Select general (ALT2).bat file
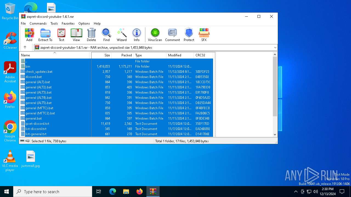 pyautogui.click(x=116, y=87)
